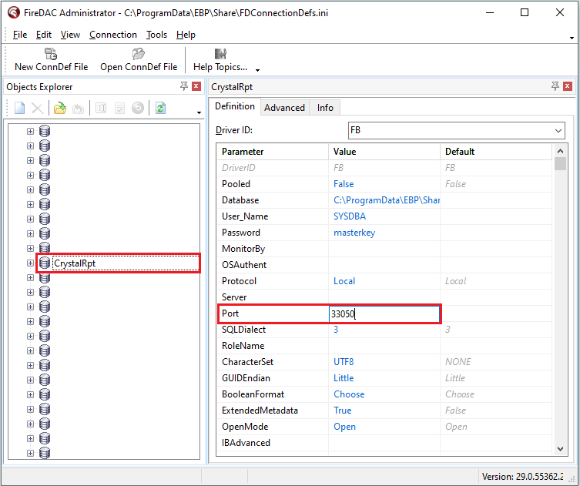This screenshot has height=486, width=580.
Task: Open the Connection menu
Action: point(112,35)
